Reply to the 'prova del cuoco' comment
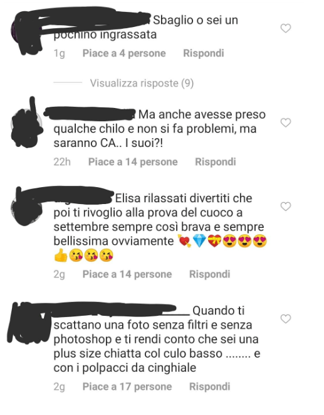Viewport: 324px width, 415px height. coord(209,274)
